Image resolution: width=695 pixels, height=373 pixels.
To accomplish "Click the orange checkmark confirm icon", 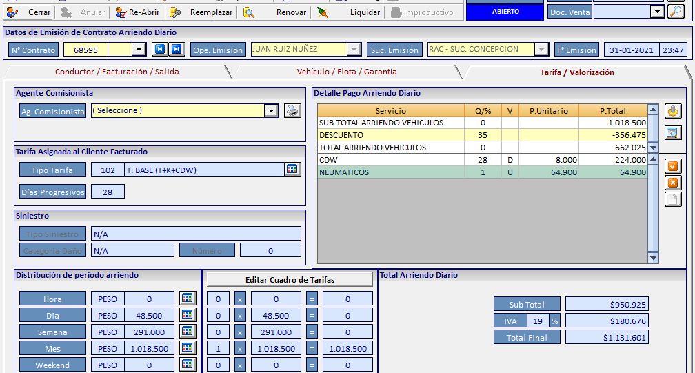I will click(673, 166).
